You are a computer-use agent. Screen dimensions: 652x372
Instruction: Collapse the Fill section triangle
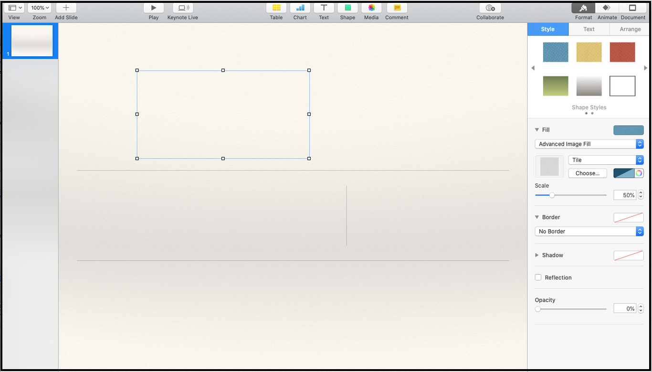pyautogui.click(x=537, y=130)
